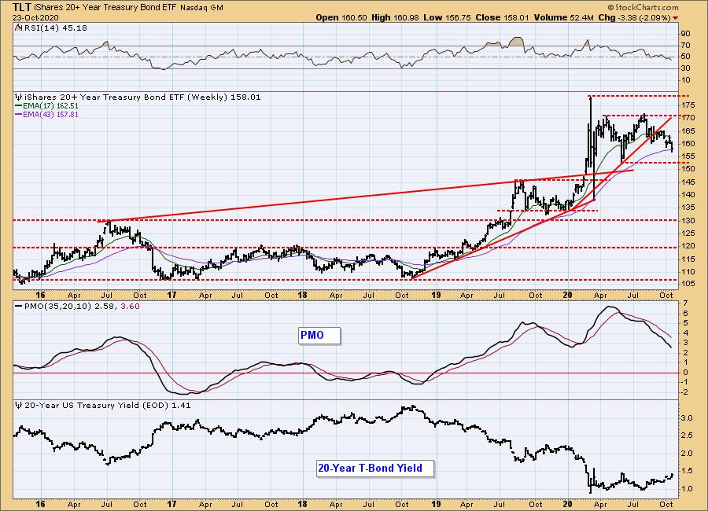
Task: Click the EMA(43) 157.81 legend entry
Action: coord(51,115)
